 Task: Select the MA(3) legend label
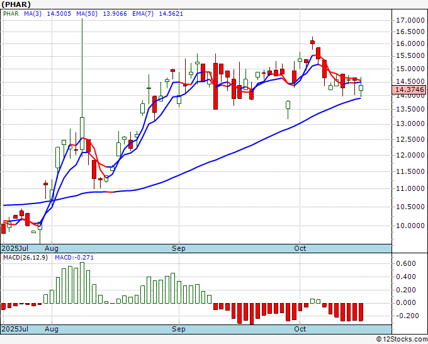coord(33,14)
